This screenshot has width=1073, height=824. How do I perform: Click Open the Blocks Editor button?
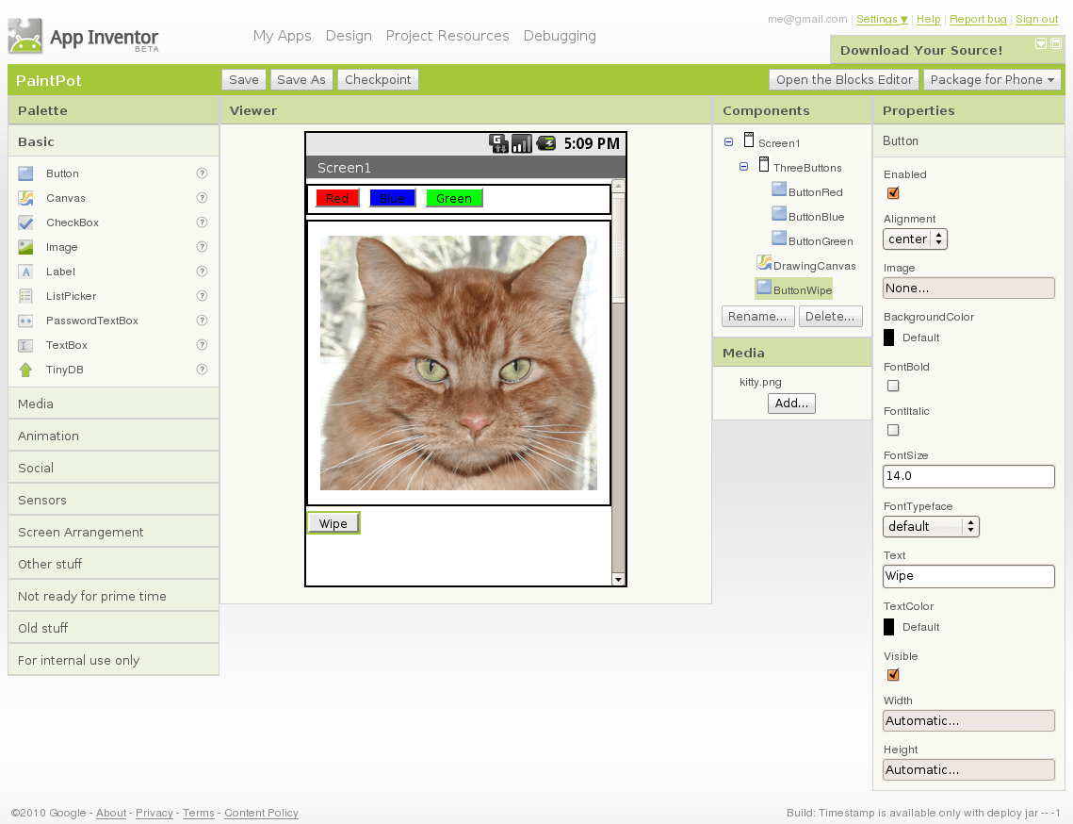pyautogui.click(x=843, y=79)
